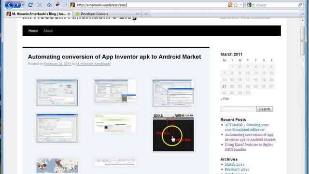
Task: Click the site favicon in the address bar
Action: (72, 5)
